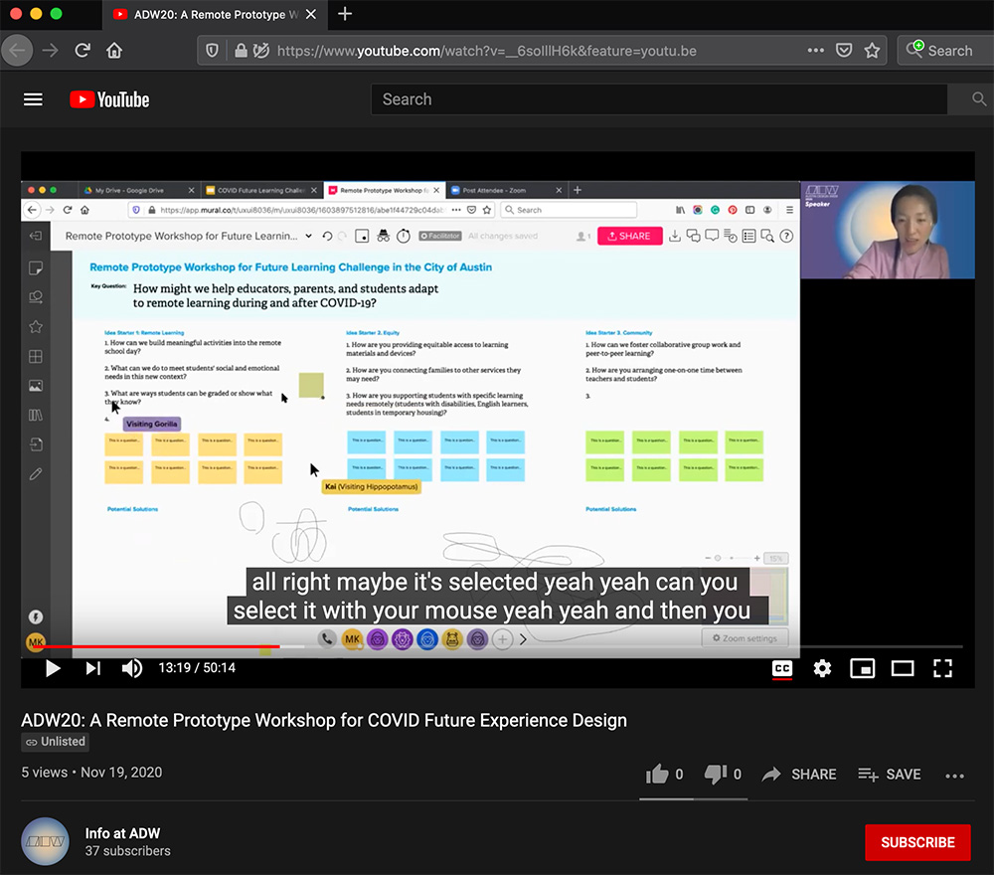Click the Mural voice call phone icon
Viewport: 994px width, 875px height.
point(326,639)
